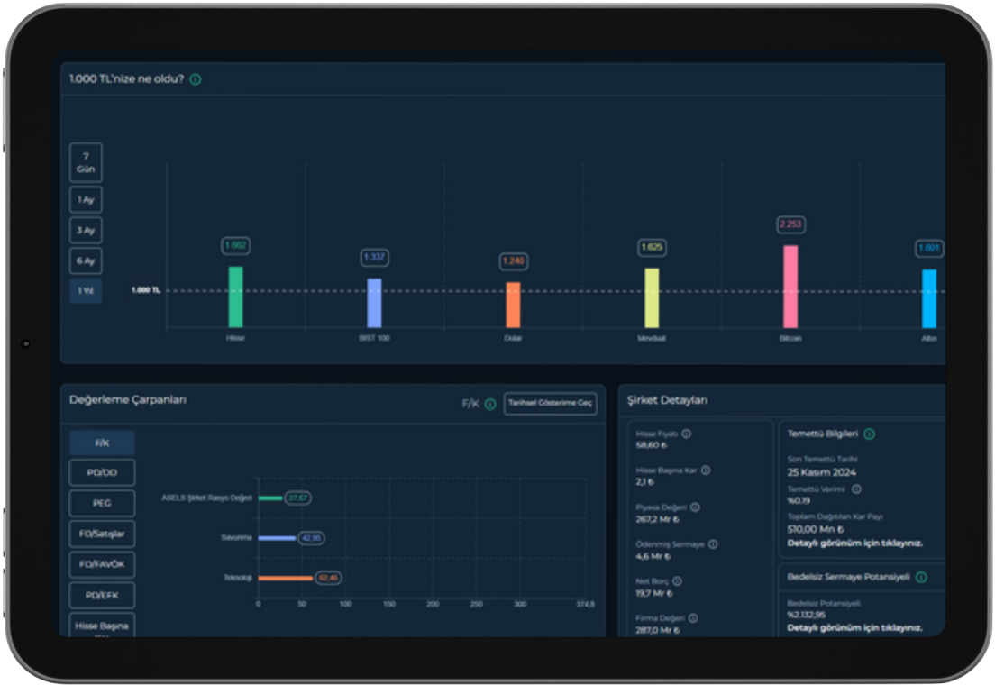Click the F/K info icon in Değerleme Çarpanları header
Image resolution: width=995 pixels, height=685 pixels.
pos(490,404)
